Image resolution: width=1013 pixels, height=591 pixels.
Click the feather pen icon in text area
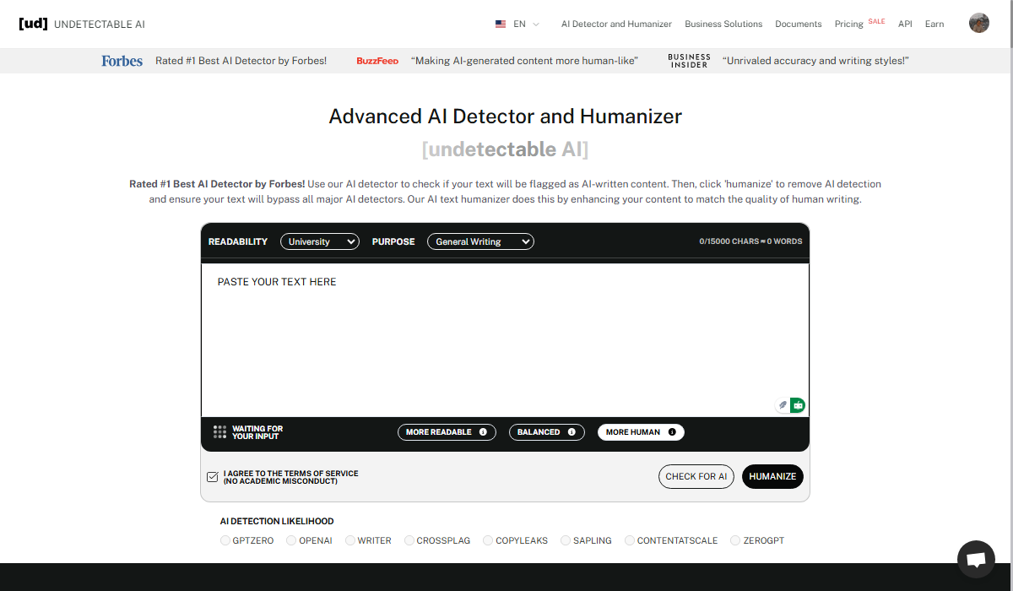[x=783, y=405]
